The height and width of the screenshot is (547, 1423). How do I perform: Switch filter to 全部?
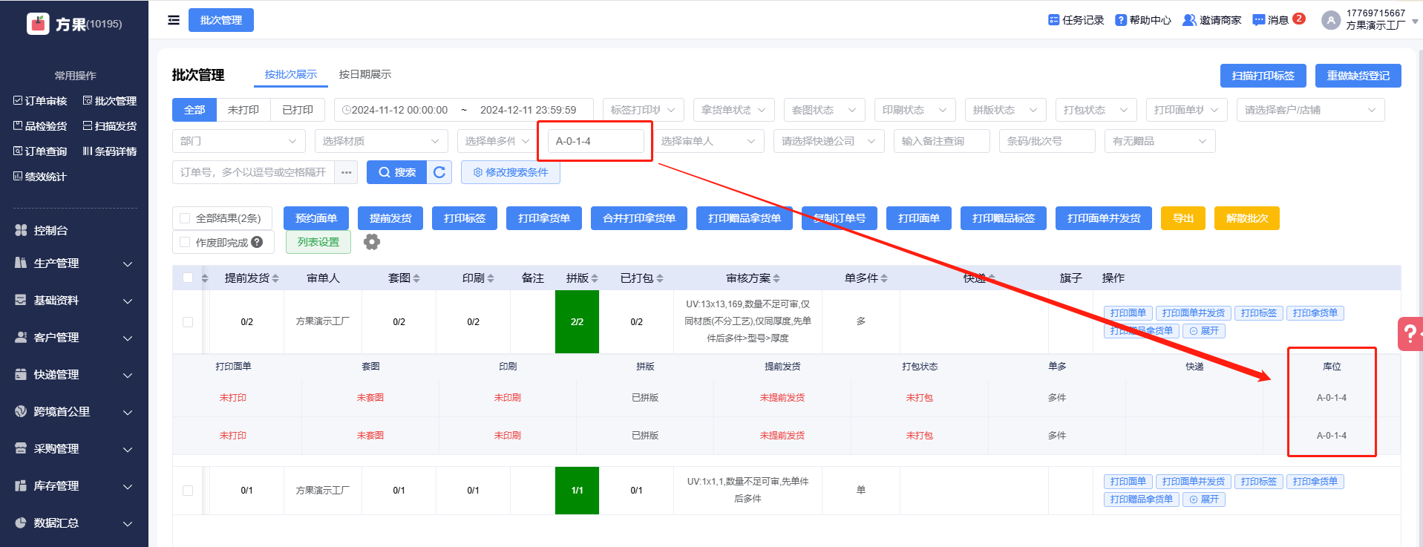tap(194, 110)
